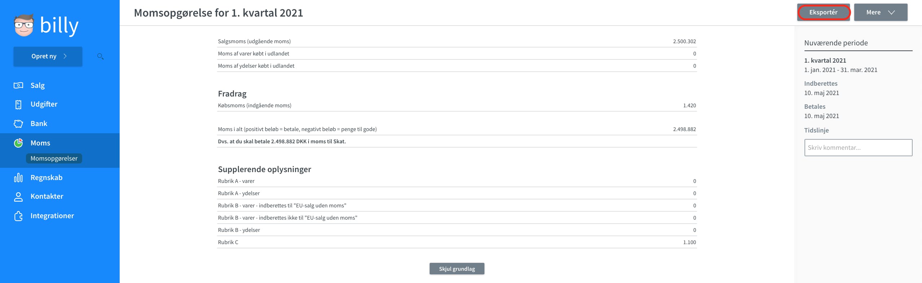Open the Momsopgørelser submenu item
922x283 pixels.
click(x=54, y=158)
